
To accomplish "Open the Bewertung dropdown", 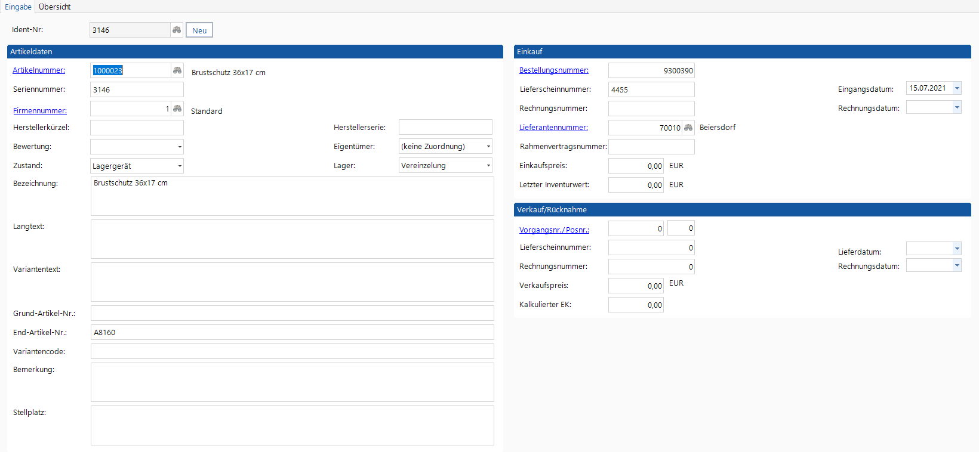I will 179,147.
